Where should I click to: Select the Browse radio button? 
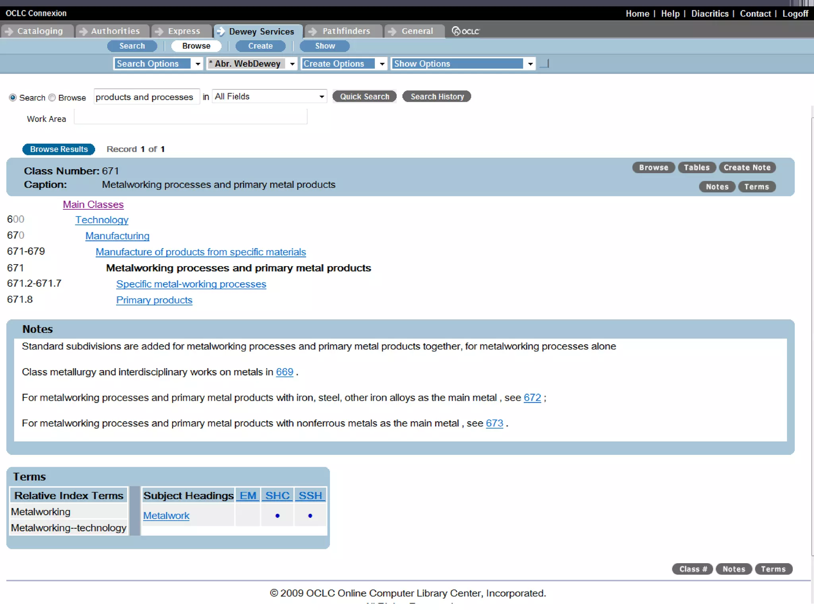(52, 97)
